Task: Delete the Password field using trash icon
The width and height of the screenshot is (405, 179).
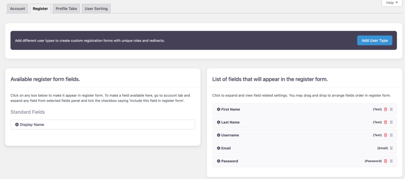Action: coord(386,161)
